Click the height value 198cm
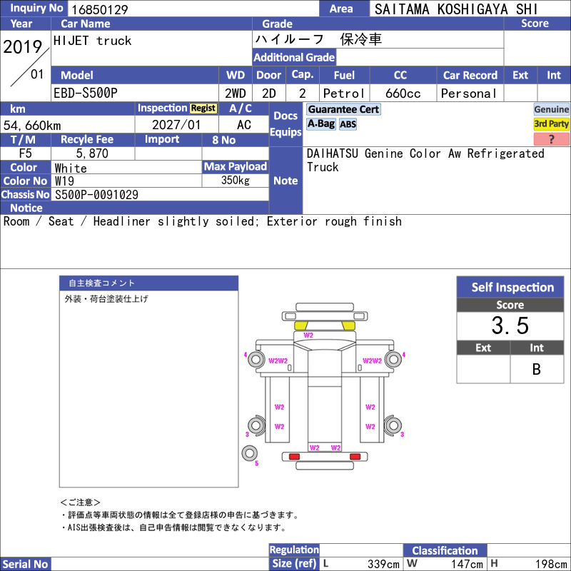The image size is (571, 571). [550, 564]
